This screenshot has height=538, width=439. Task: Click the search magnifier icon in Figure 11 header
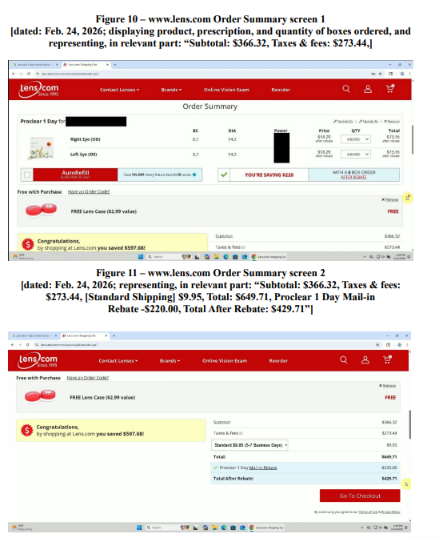pos(343,359)
